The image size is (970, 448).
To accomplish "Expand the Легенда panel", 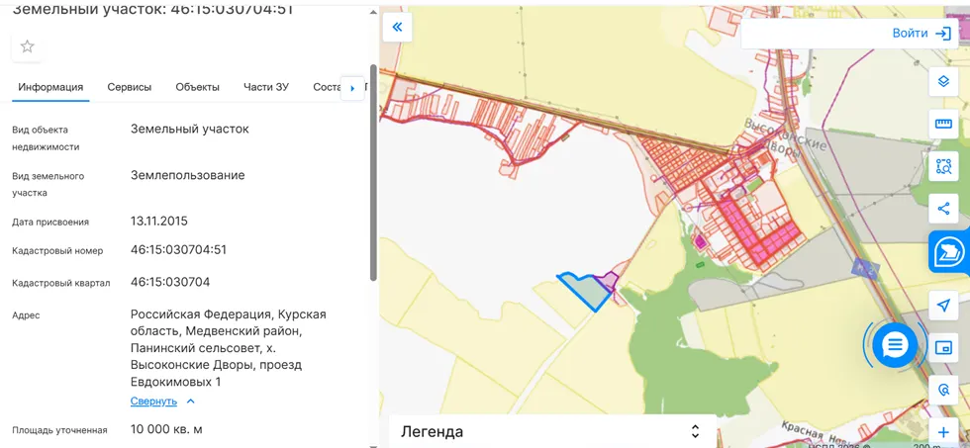I will (x=552, y=431).
